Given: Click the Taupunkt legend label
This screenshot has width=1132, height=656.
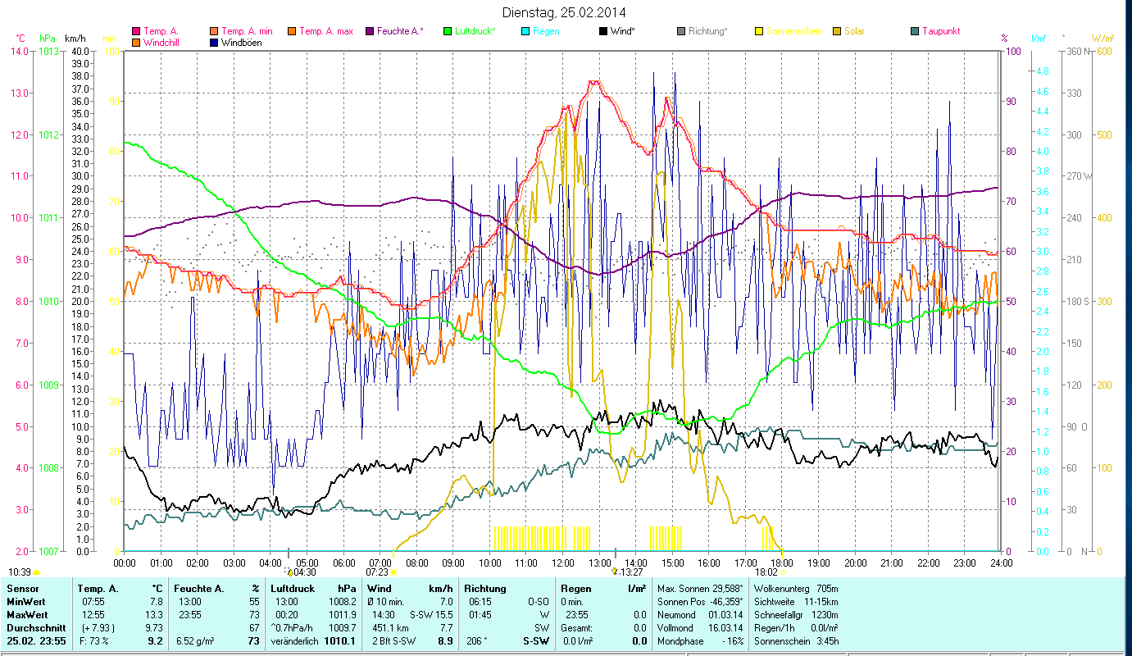Looking at the screenshot, I should pos(940,32).
